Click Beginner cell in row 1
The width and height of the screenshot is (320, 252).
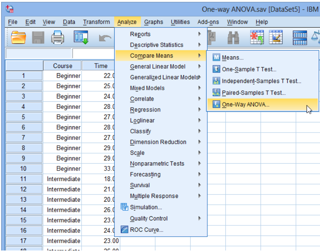(62, 76)
